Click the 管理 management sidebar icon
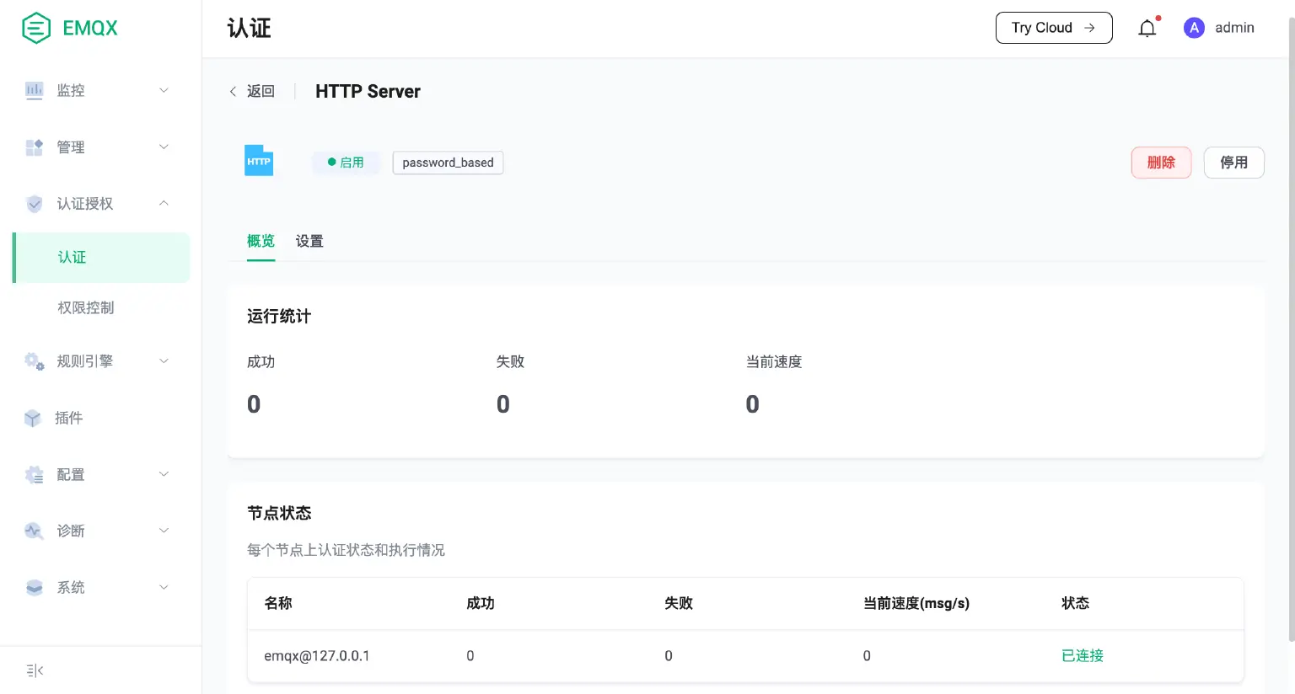Viewport: 1295px width, 694px height. coord(34,147)
